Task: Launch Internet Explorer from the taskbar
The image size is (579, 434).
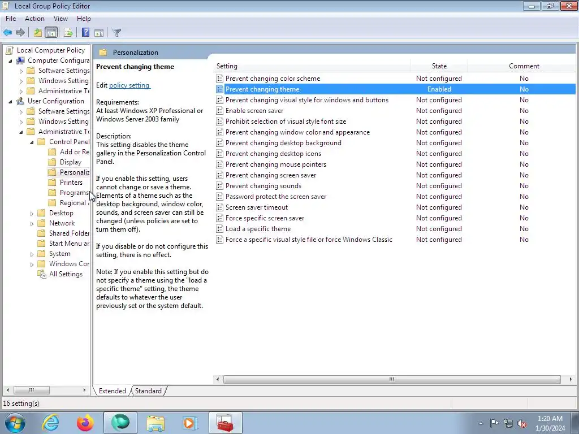Action: click(50, 423)
